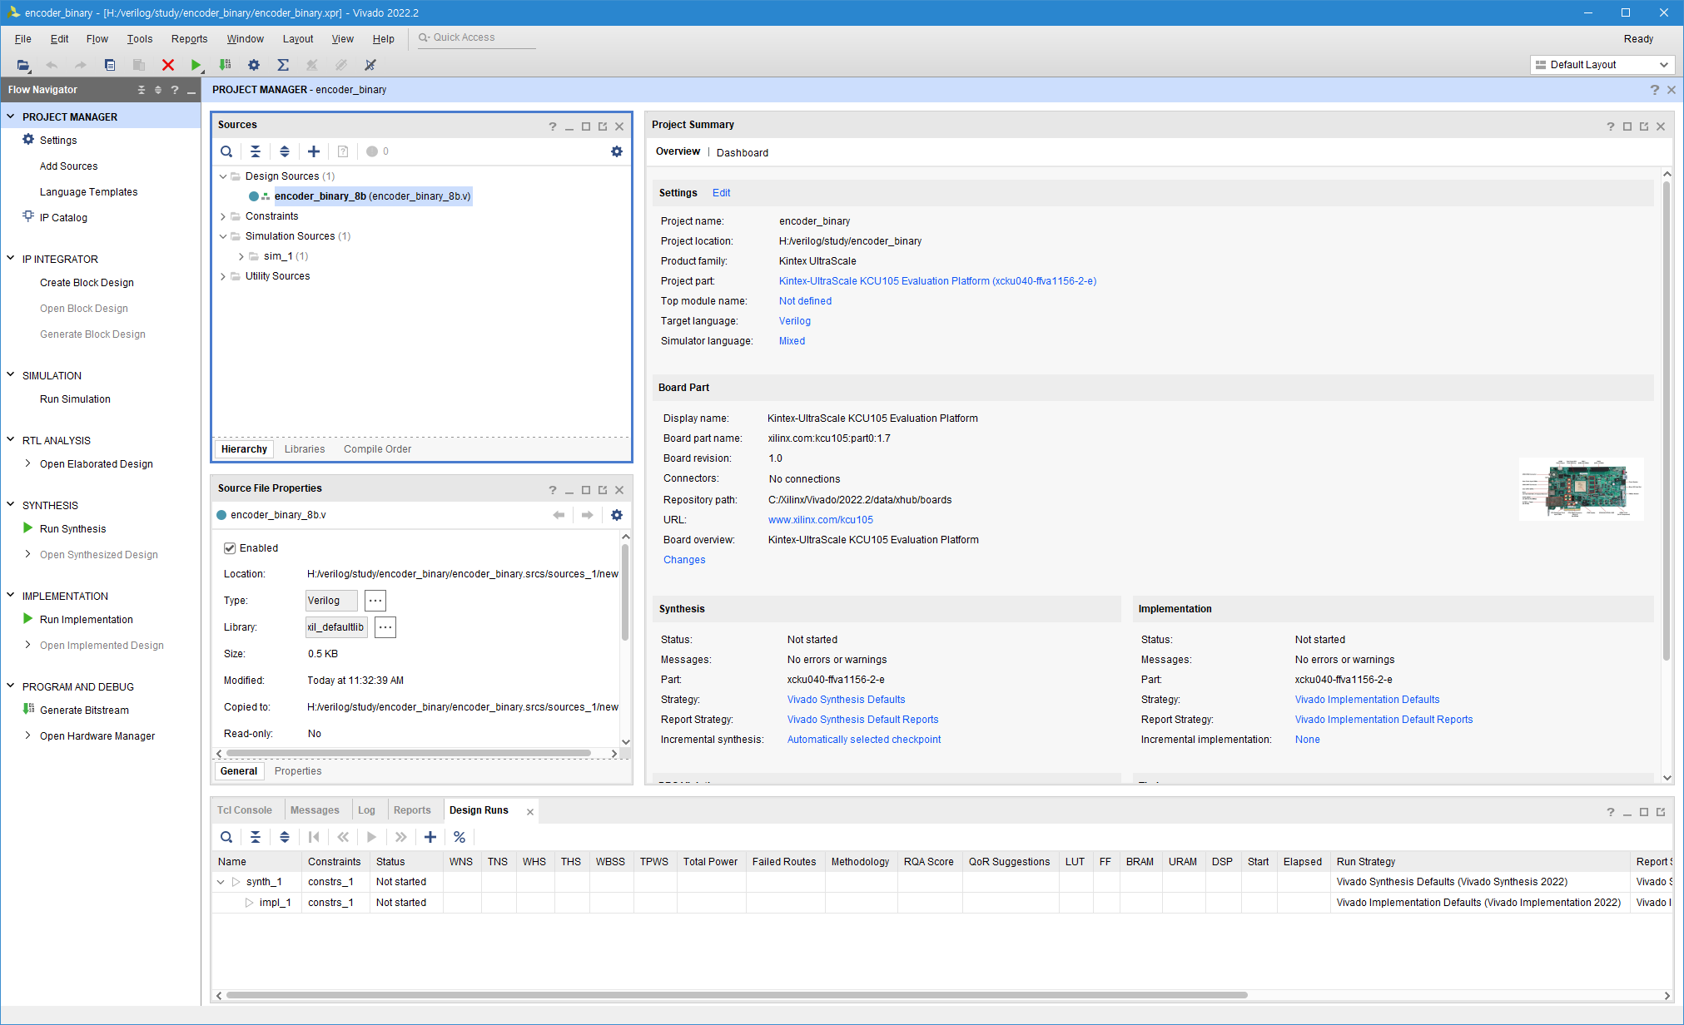Open the Sigma reports toolbar icon

pyautogui.click(x=283, y=65)
